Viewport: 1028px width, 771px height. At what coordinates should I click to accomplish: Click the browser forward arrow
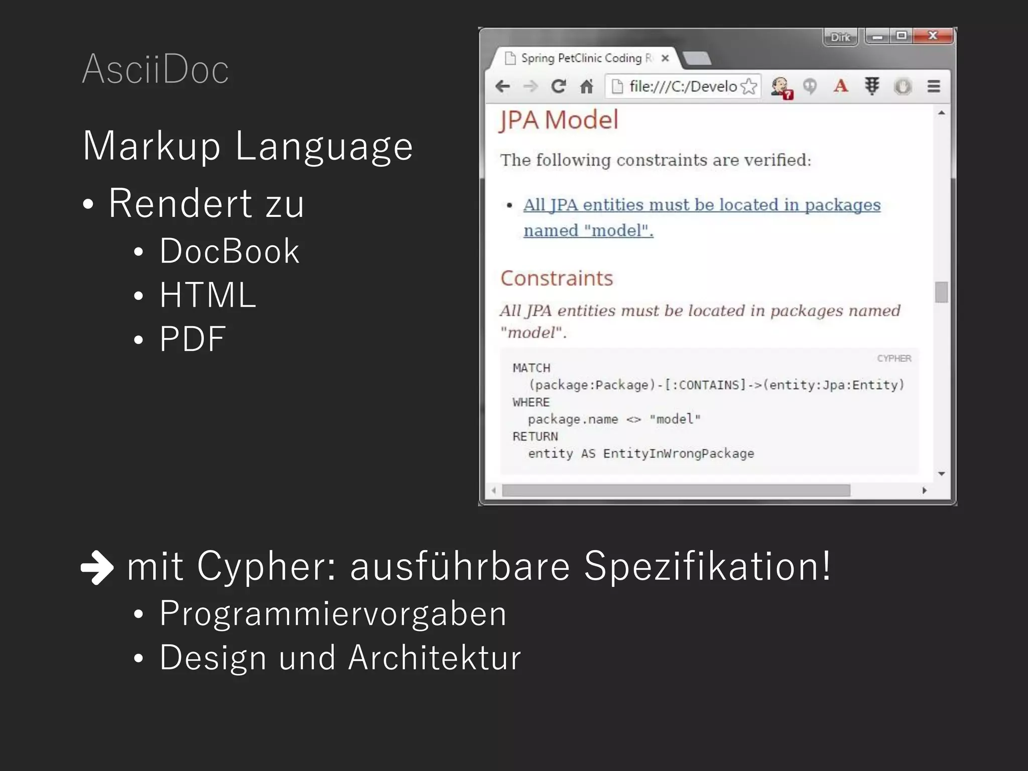coord(530,86)
